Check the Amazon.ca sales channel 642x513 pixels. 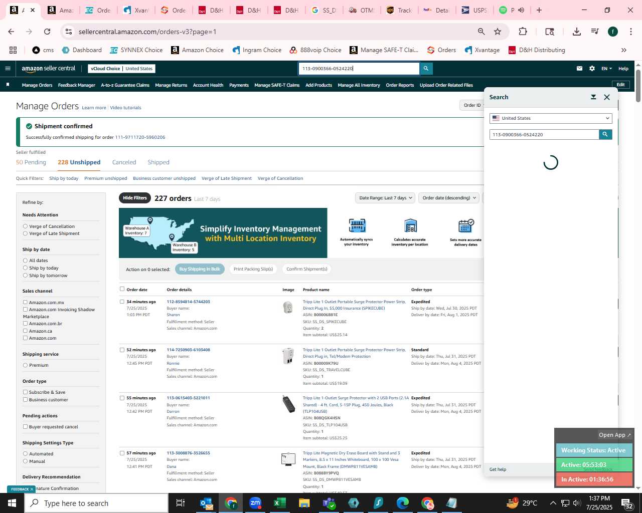coord(25,331)
